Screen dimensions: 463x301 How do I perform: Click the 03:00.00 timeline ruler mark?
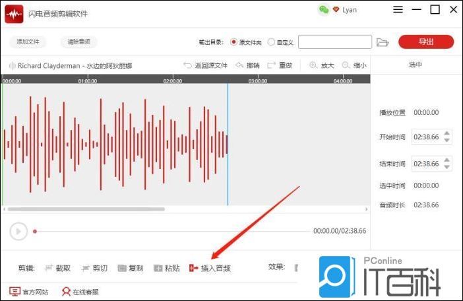(x=258, y=81)
